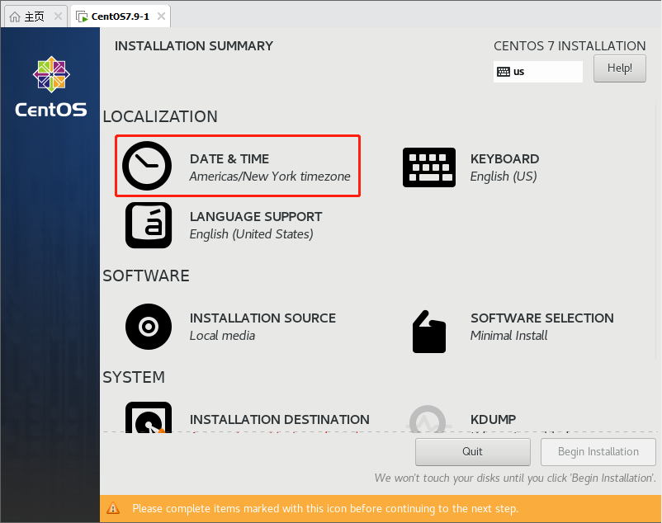662x523 pixels.
Task: Open the SOFTWARE SELECTION label
Action: [x=542, y=318]
